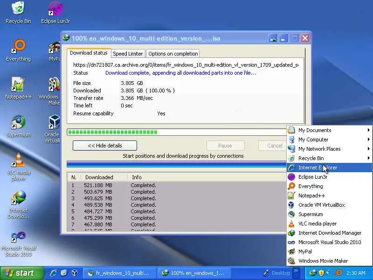This screenshot has width=373, height=280.
Task: Select connection row with 467.880 MB
Action: (x=177, y=224)
